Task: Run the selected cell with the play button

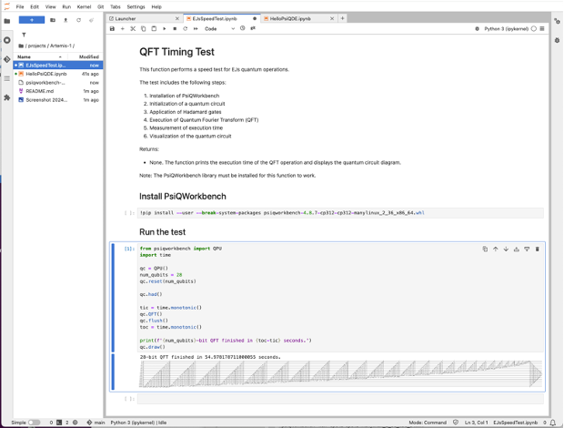Action: click(x=165, y=28)
